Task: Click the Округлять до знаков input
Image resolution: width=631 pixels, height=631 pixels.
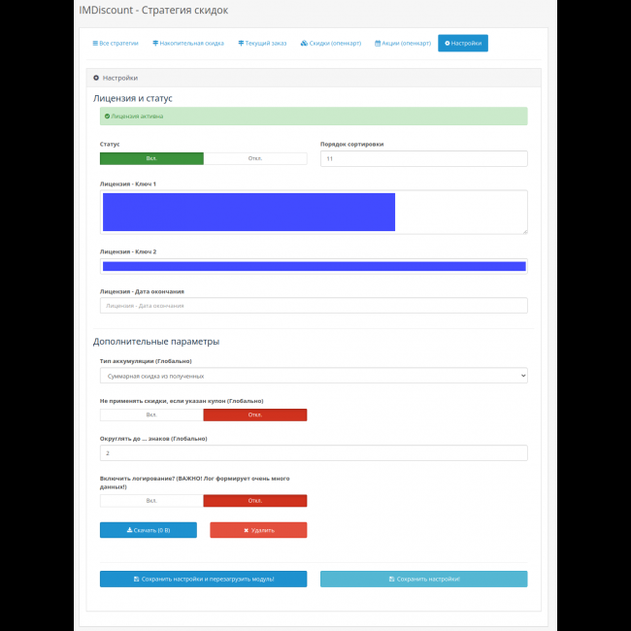Action: [x=314, y=453]
